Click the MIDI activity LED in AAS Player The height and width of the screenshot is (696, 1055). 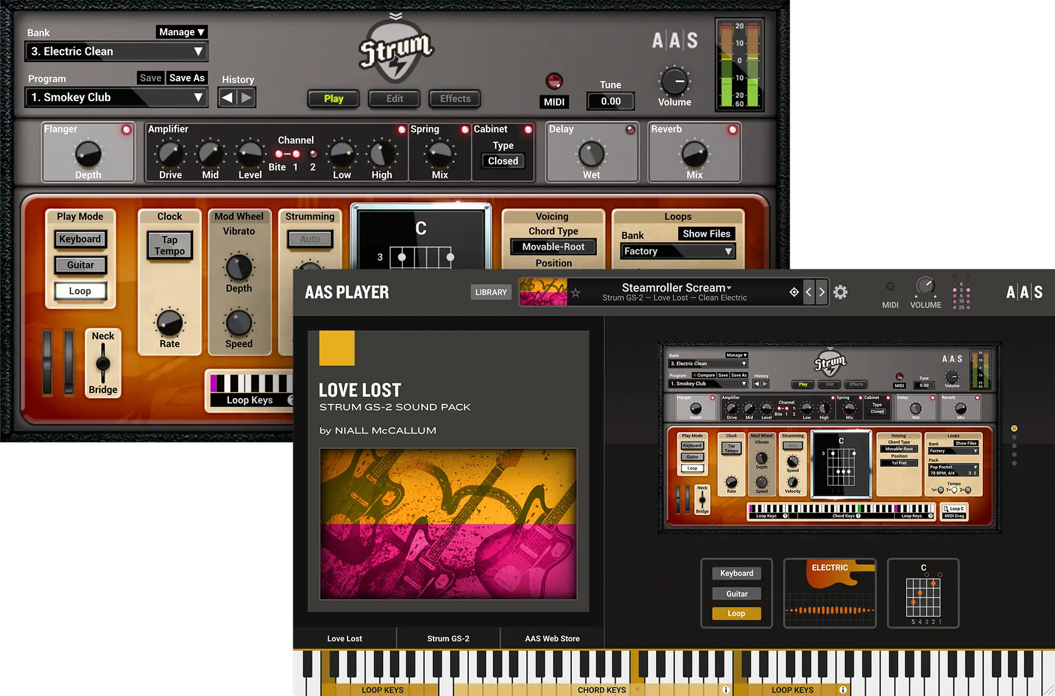(x=890, y=286)
